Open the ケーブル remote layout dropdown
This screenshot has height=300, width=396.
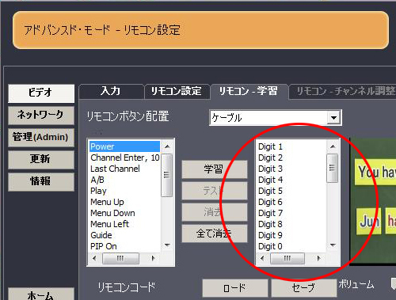coord(276,118)
